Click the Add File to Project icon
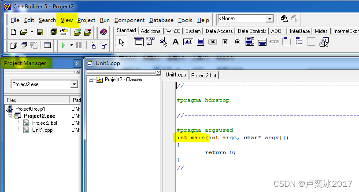This screenshot has width=359, height=192. tap(78, 32)
